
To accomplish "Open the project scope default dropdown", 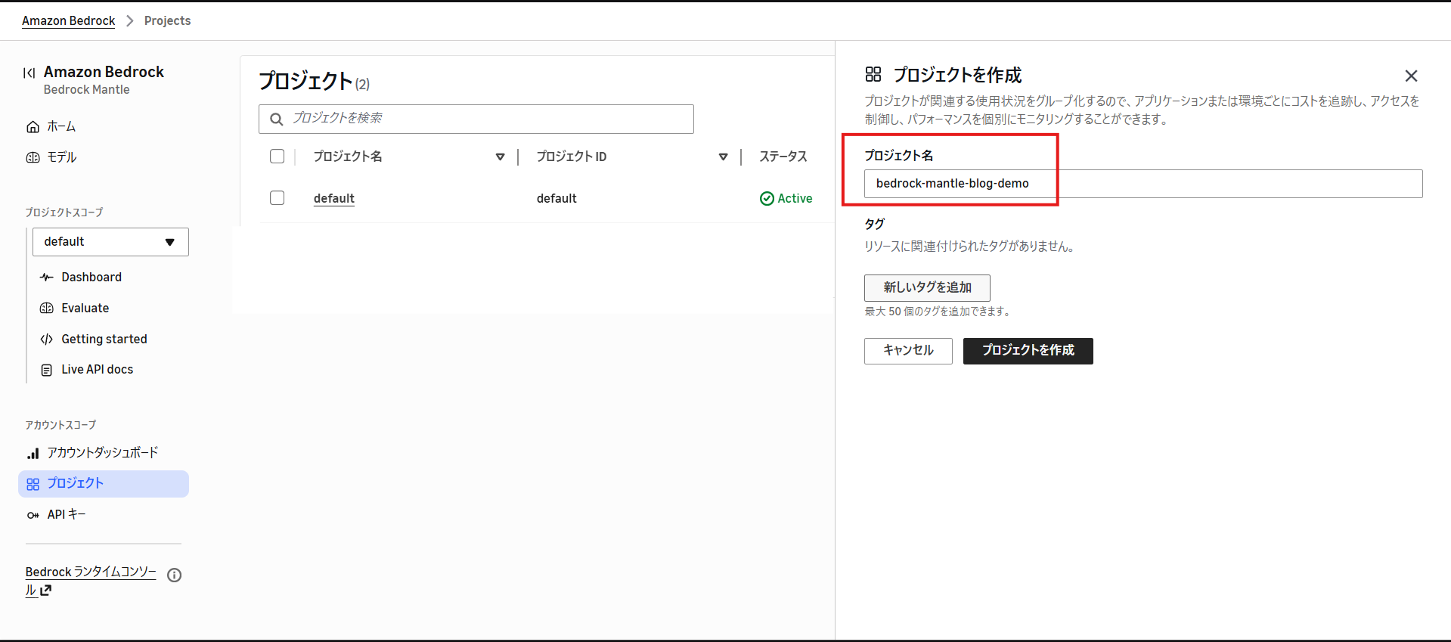I will click(110, 242).
